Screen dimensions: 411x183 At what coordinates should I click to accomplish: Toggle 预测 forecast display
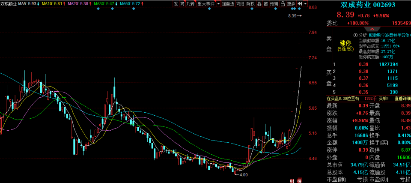274,3
